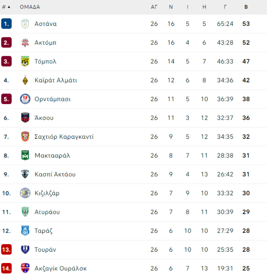Click the Ορντάμπασι round badge
The image size is (267, 276).
coord(25,99)
